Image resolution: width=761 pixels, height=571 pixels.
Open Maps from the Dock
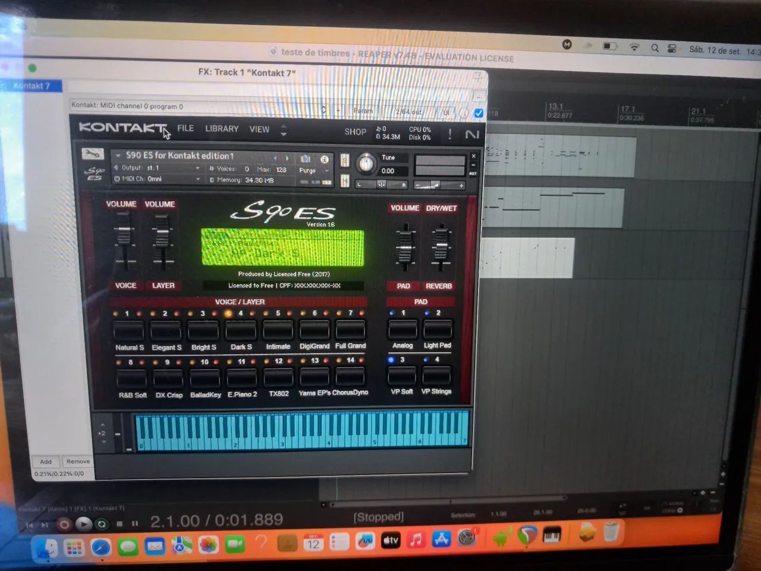181,545
